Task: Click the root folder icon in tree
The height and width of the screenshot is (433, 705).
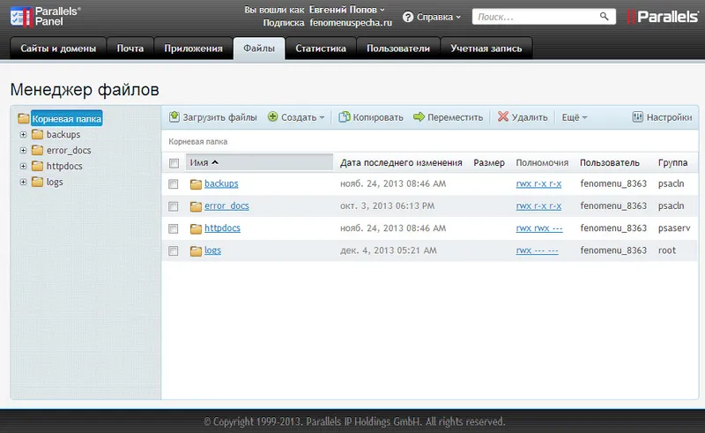Action: click(24, 119)
